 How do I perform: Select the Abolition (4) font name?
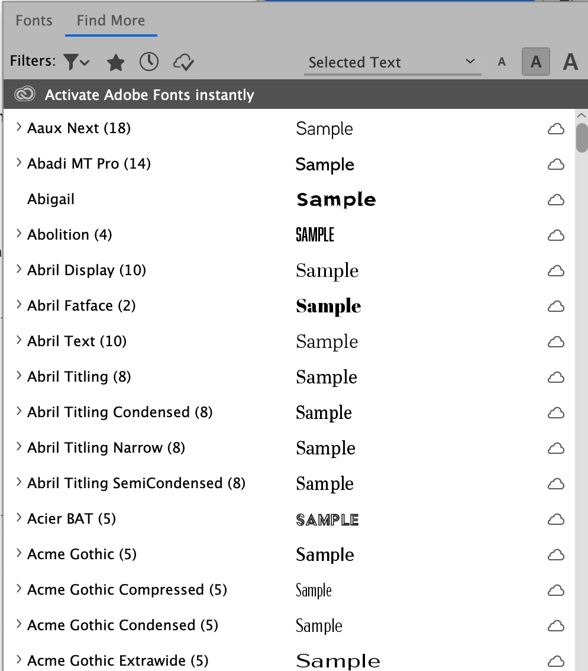point(69,234)
